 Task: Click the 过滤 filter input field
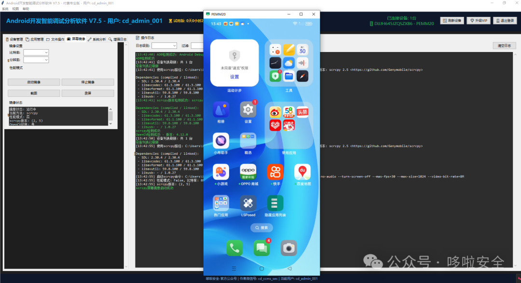pos(197,45)
